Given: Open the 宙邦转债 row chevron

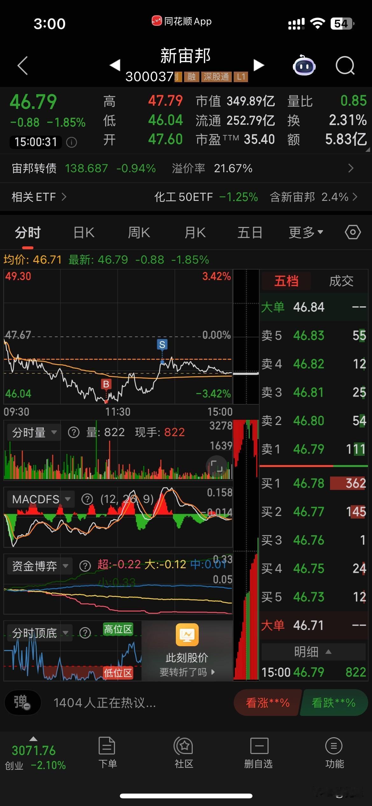Looking at the screenshot, I should (x=351, y=168).
